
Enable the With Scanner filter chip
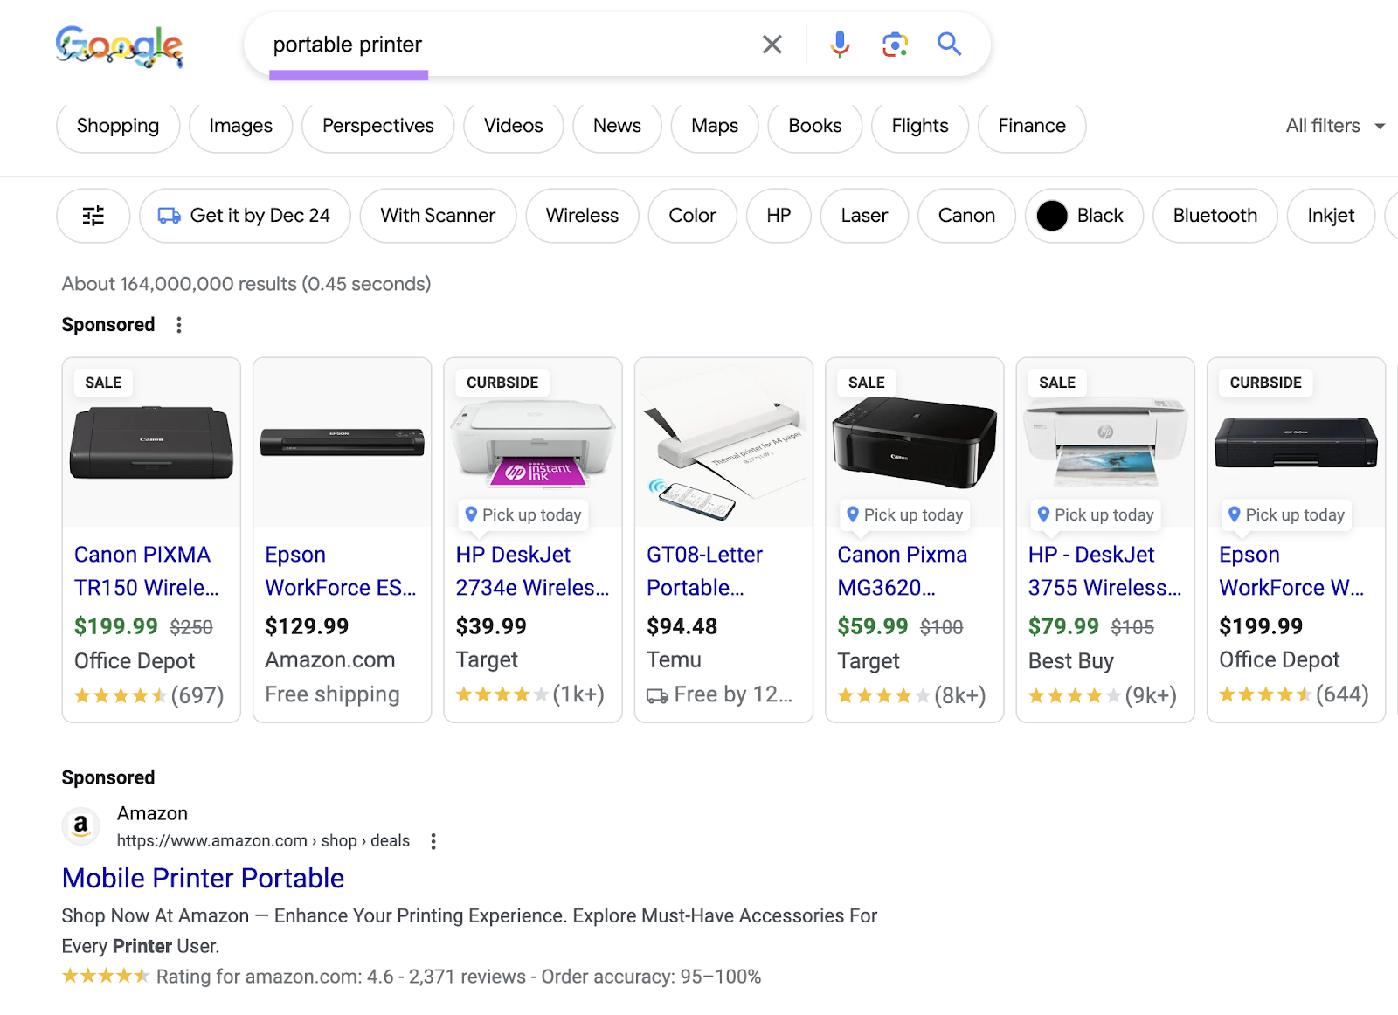438,216
